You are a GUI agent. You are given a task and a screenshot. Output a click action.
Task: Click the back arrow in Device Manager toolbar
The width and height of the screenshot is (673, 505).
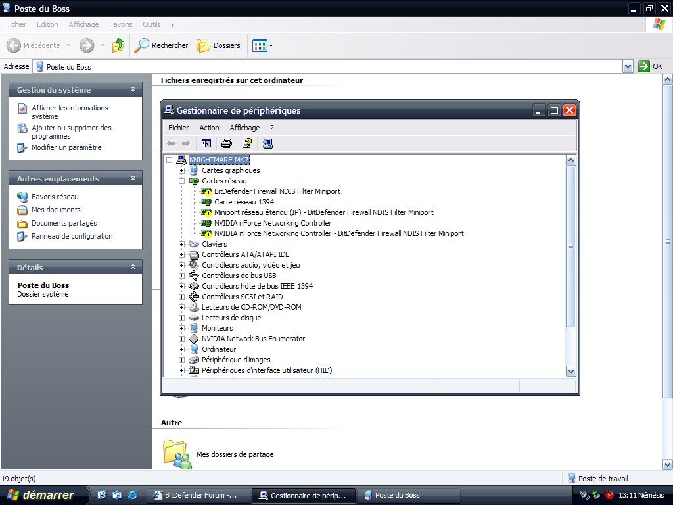171,143
